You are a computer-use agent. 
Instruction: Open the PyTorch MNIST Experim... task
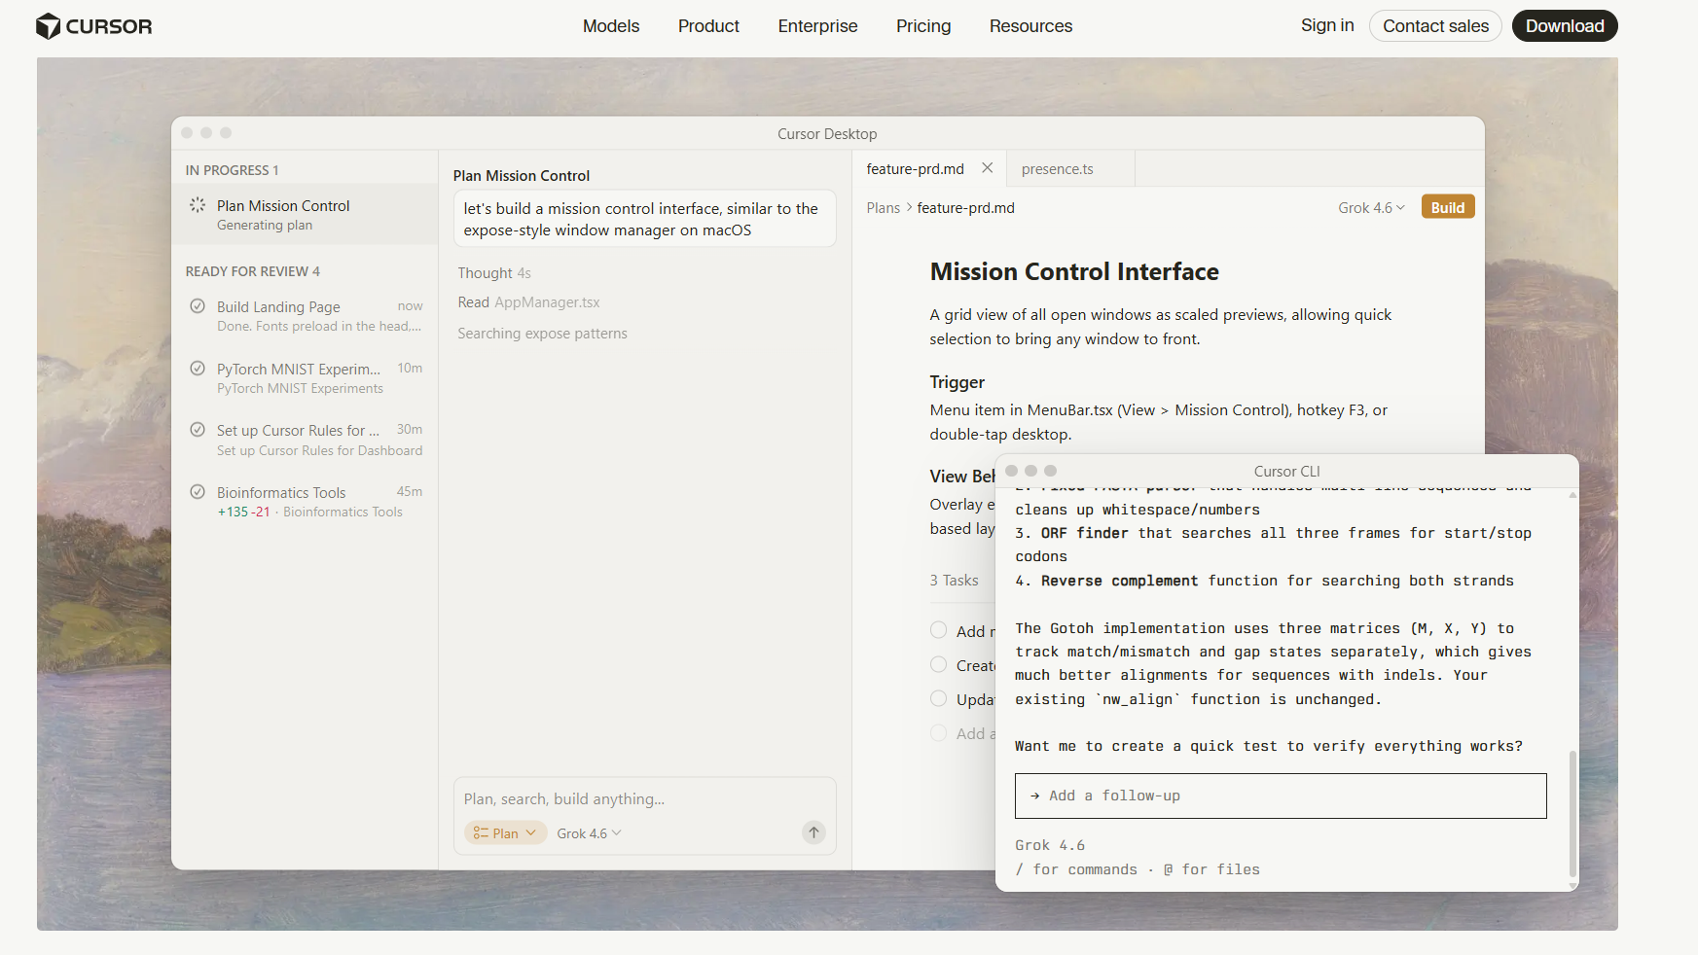point(305,378)
